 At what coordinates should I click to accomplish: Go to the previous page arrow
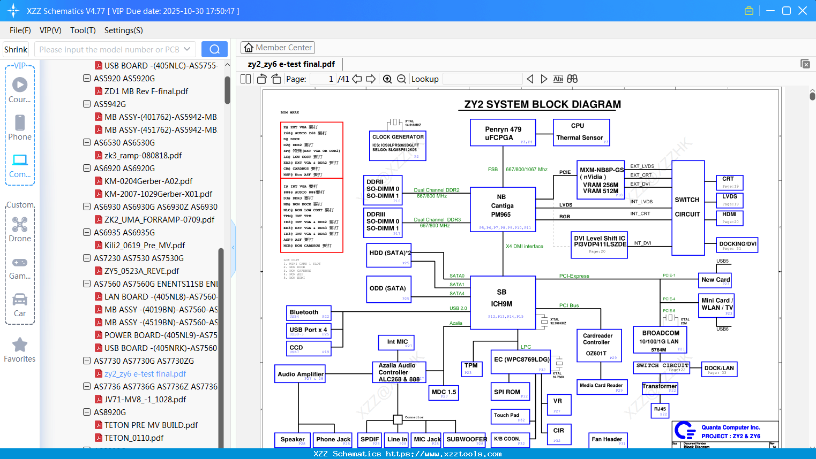pos(357,79)
